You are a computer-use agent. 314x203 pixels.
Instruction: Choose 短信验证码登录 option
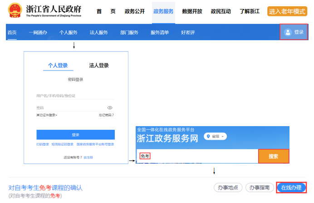(x=63, y=144)
